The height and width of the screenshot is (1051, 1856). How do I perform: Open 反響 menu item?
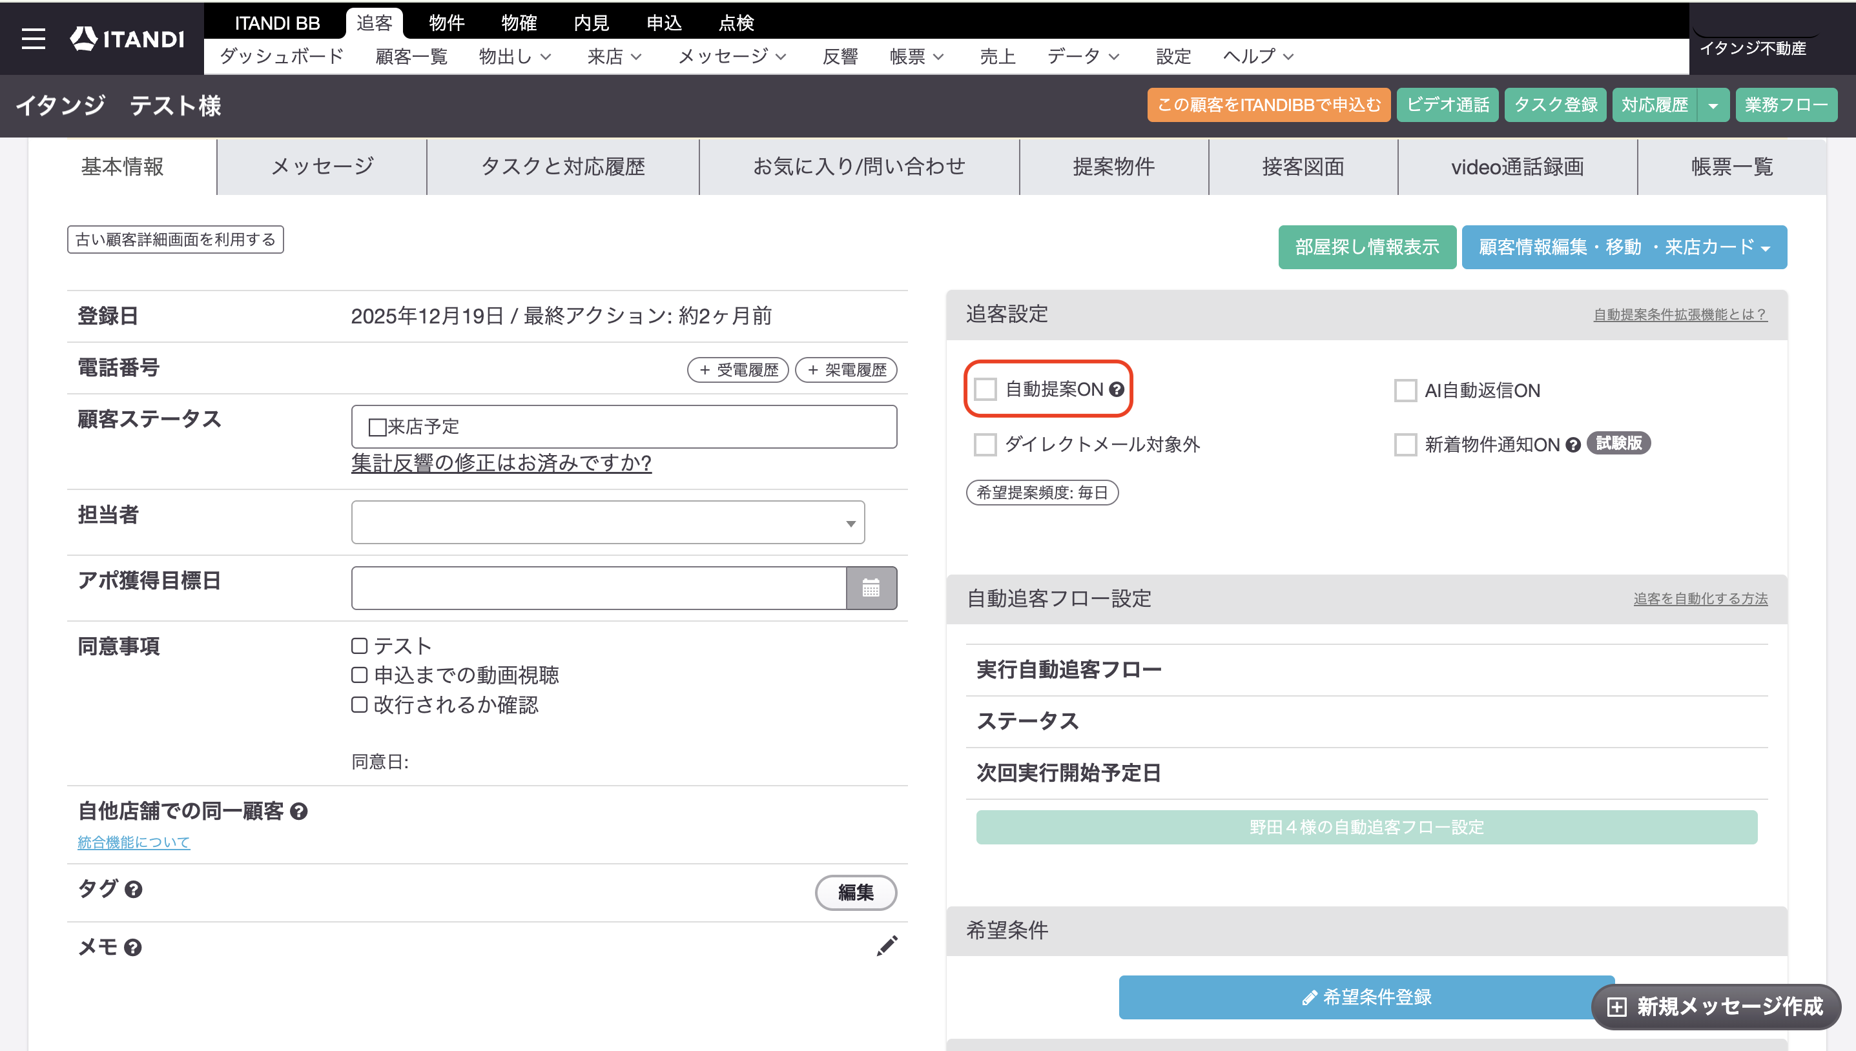click(x=840, y=56)
